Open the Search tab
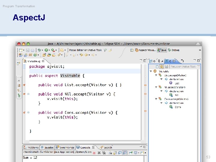The width and height of the screenshot is (216, 162). click(106, 147)
